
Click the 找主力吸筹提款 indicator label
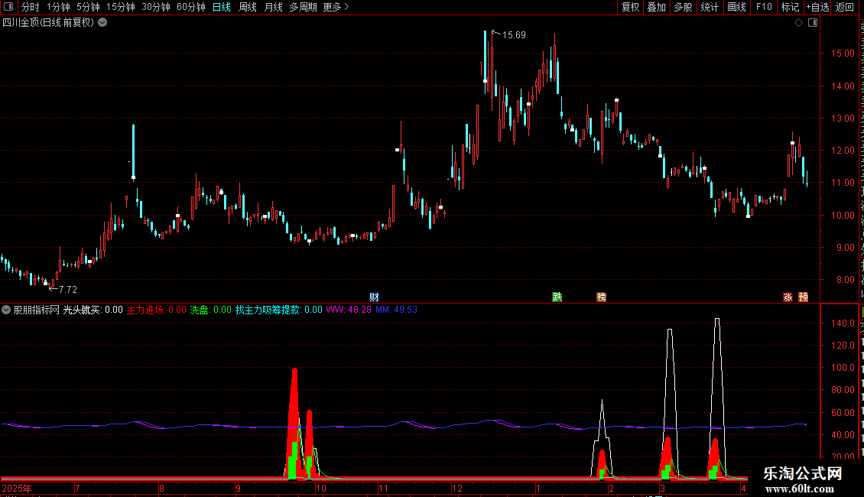[x=279, y=310]
